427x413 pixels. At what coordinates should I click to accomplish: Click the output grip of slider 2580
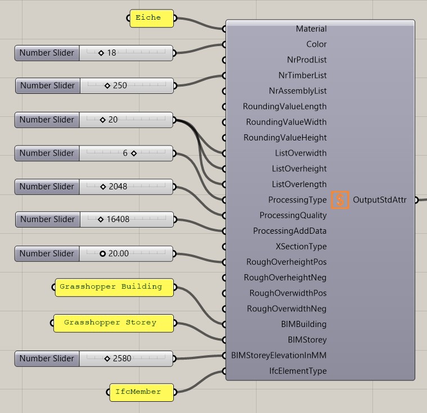pyautogui.click(x=174, y=358)
